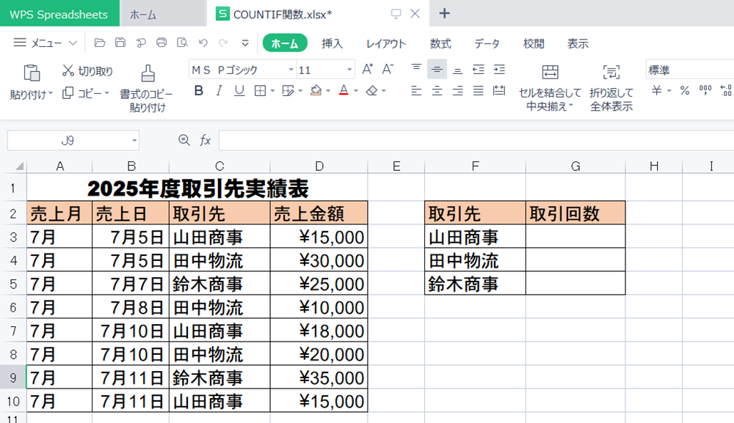Expand the font color dropdown arrow
This screenshot has width=734, height=423.
pyautogui.click(x=356, y=91)
